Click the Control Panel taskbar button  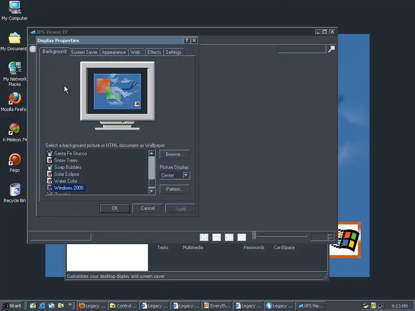[x=123, y=306]
